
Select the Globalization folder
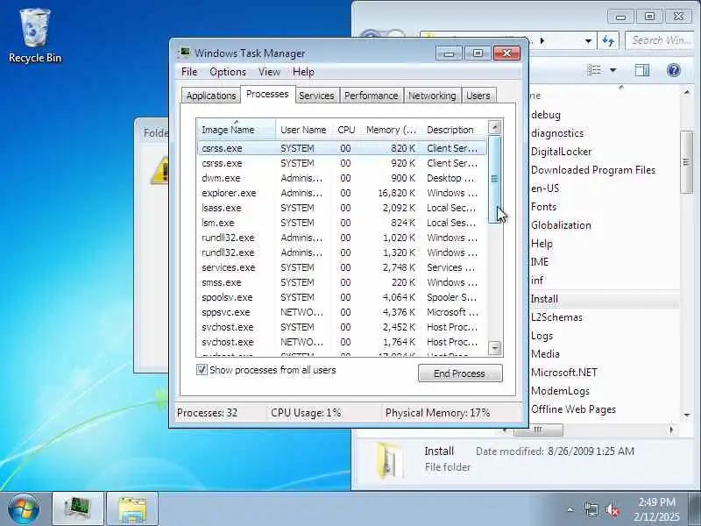[x=561, y=225]
